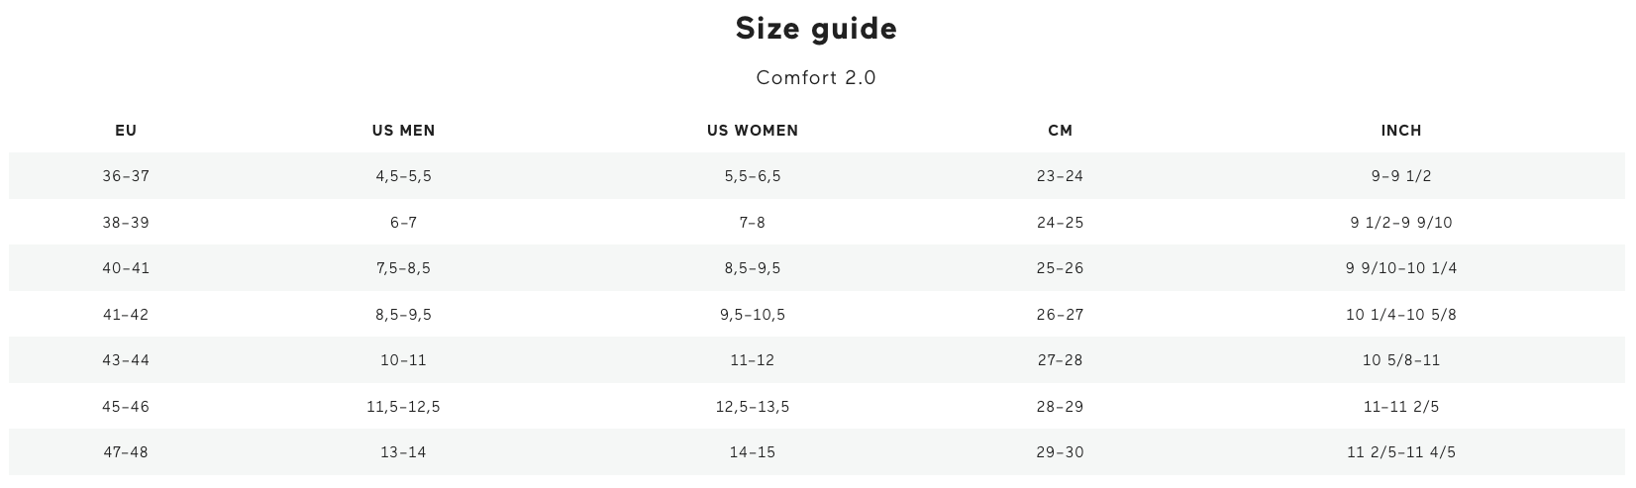This screenshot has width=1636, height=488.
Task: Select EU size 38–39 cell
Action: pyautogui.click(x=126, y=223)
